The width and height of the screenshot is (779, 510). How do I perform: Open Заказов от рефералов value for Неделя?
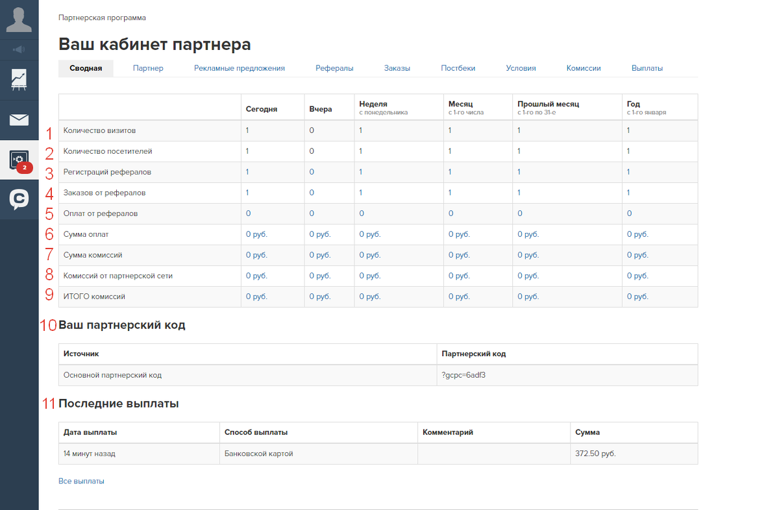(360, 193)
